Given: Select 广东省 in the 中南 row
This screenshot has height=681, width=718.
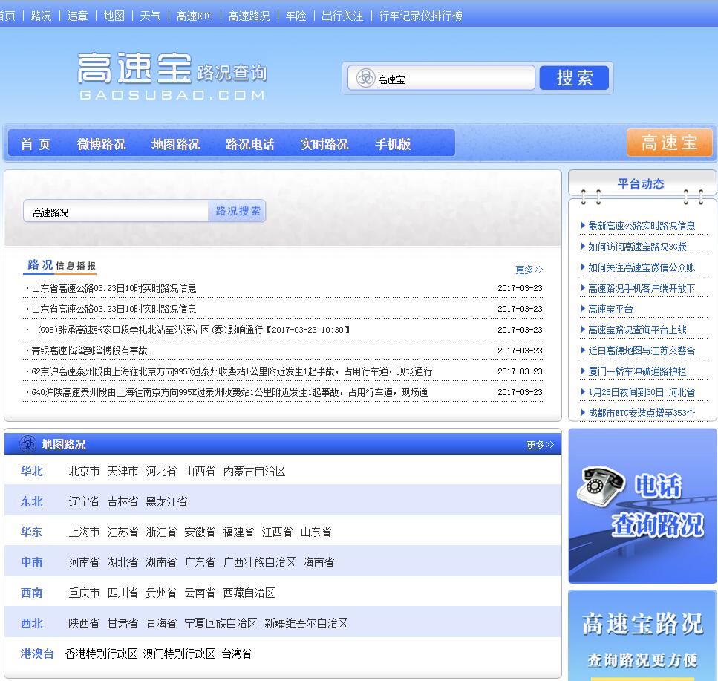Looking at the screenshot, I should coord(200,562).
